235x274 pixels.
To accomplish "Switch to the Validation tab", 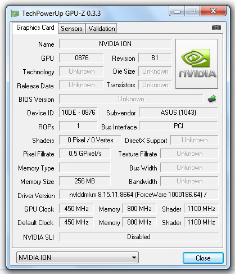I will (x=102, y=29).
